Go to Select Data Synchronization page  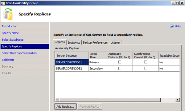click(19, 53)
